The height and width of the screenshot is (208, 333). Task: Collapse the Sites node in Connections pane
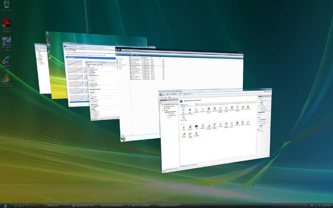(163, 110)
